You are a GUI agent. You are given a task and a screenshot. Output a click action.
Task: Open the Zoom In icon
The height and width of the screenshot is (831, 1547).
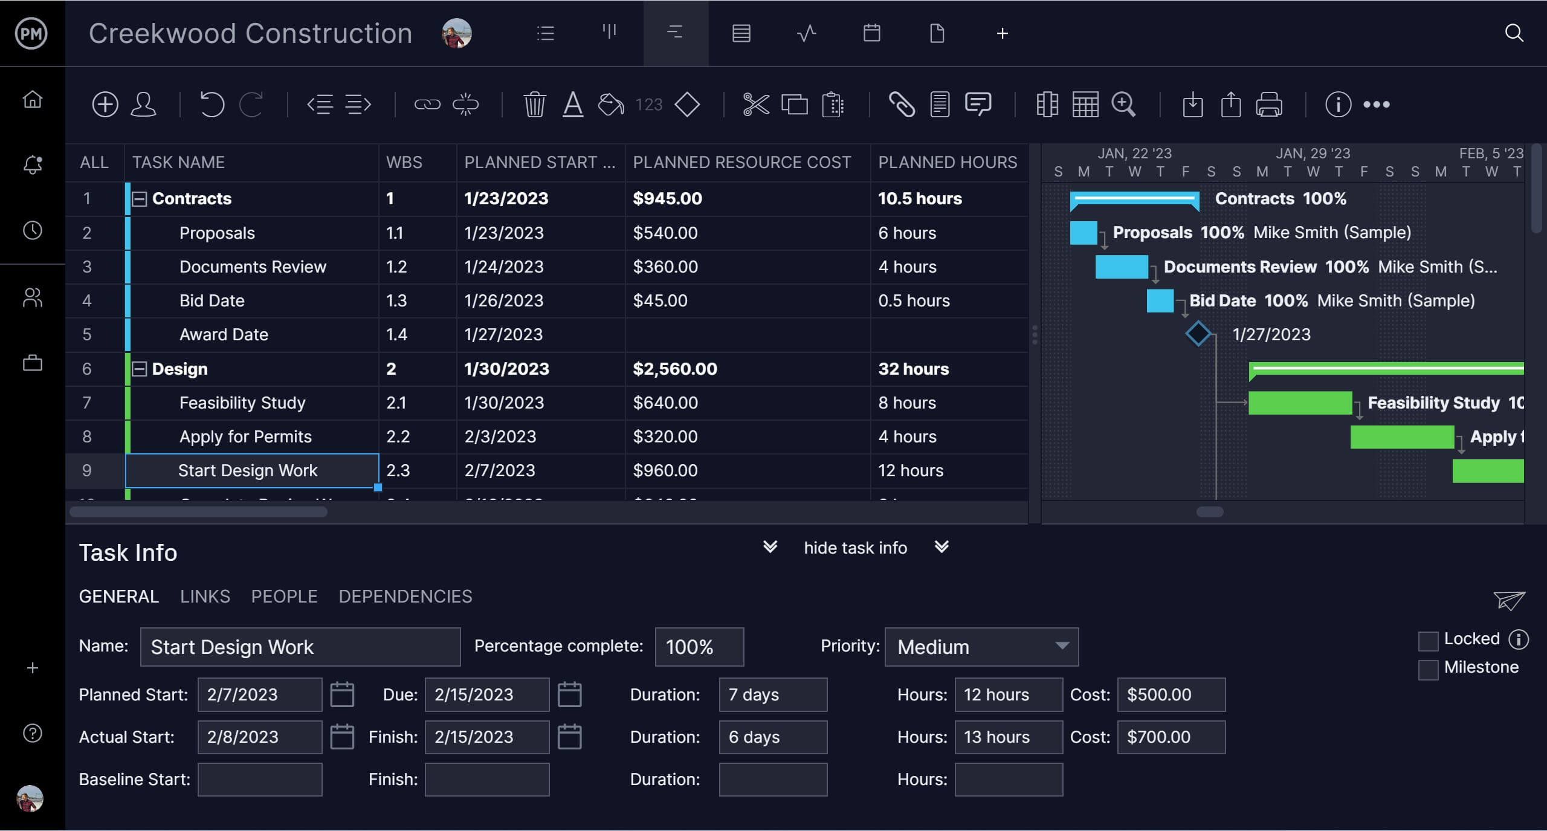(1125, 102)
